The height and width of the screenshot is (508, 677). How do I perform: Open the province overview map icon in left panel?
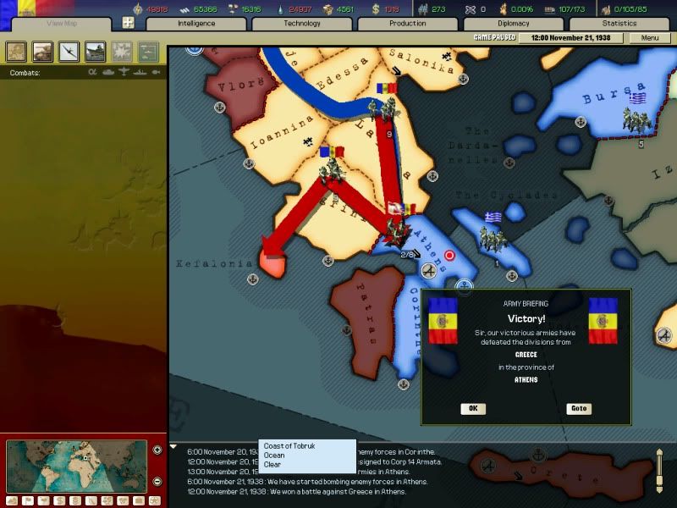click(16, 52)
